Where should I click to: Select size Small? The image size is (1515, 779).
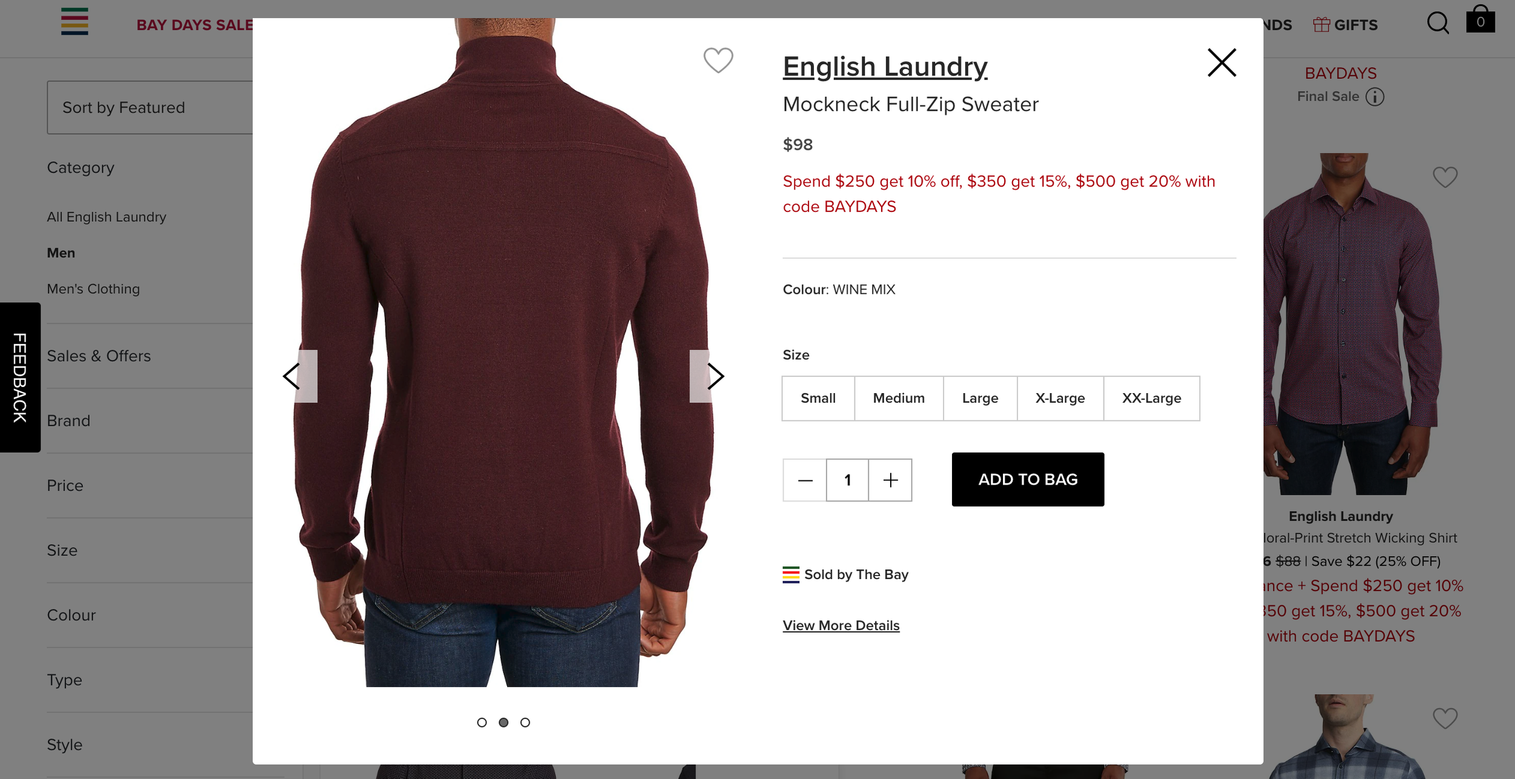tap(818, 398)
